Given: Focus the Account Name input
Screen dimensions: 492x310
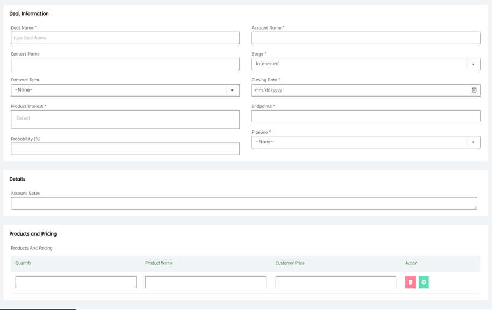Looking at the screenshot, I should tap(366, 38).
